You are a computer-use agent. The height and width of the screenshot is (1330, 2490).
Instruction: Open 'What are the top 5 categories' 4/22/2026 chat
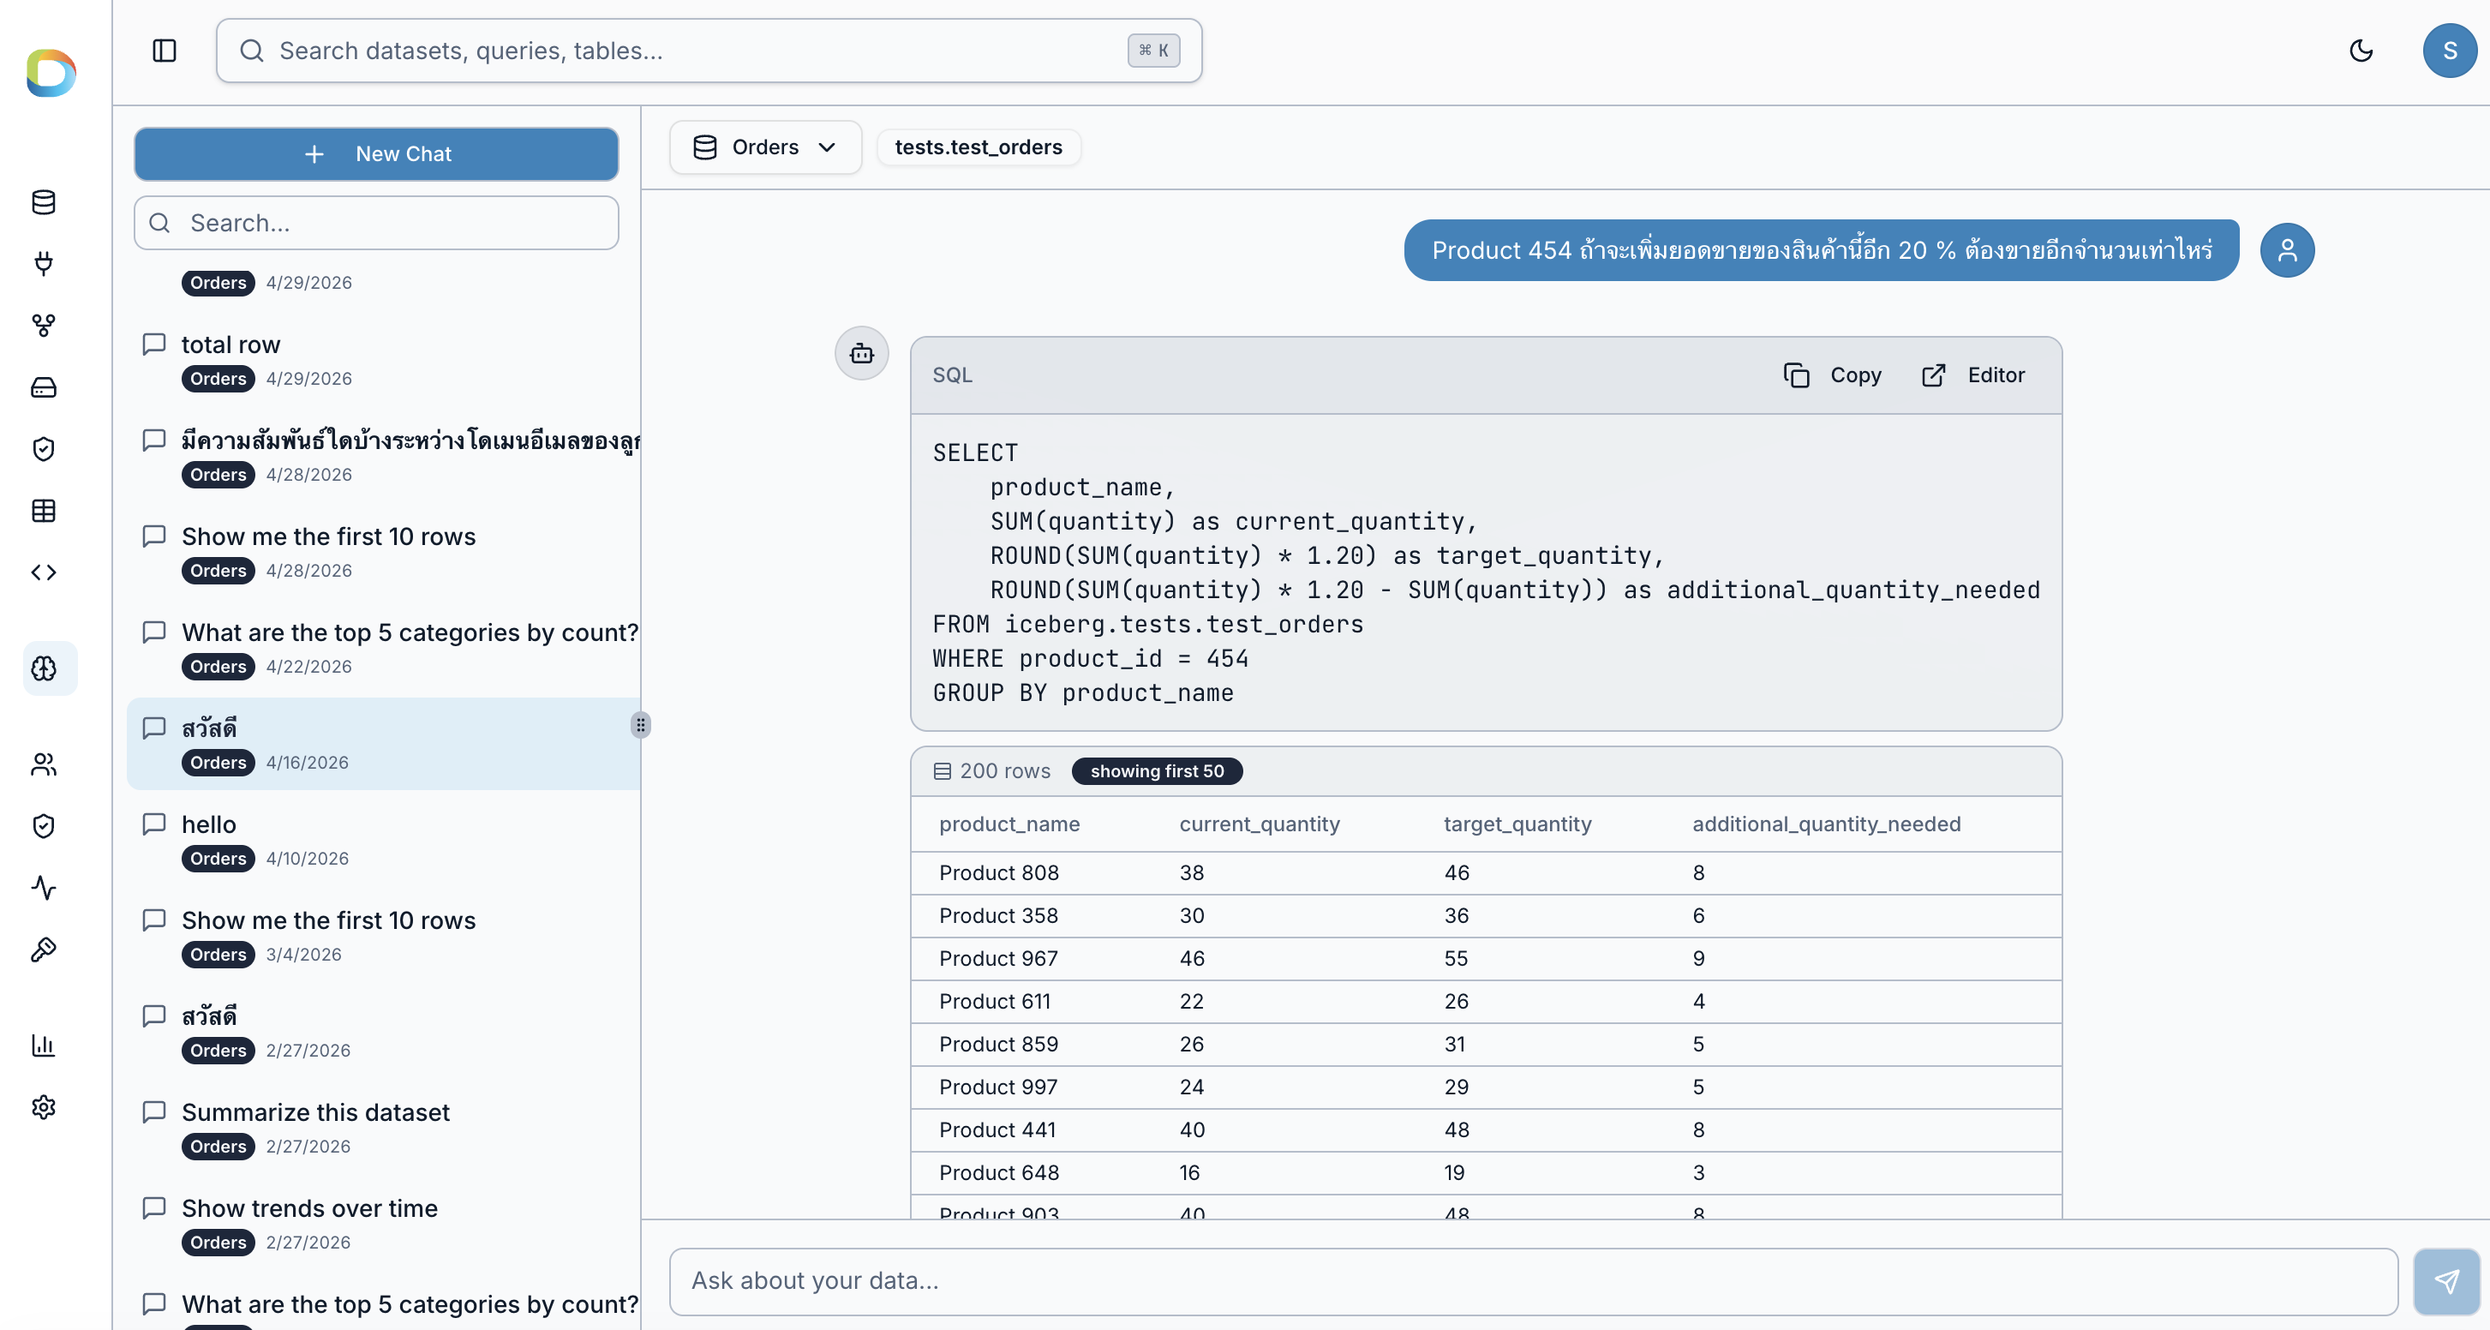click(x=384, y=649)
